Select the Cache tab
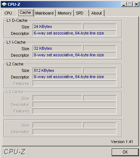 coord(25,13)
